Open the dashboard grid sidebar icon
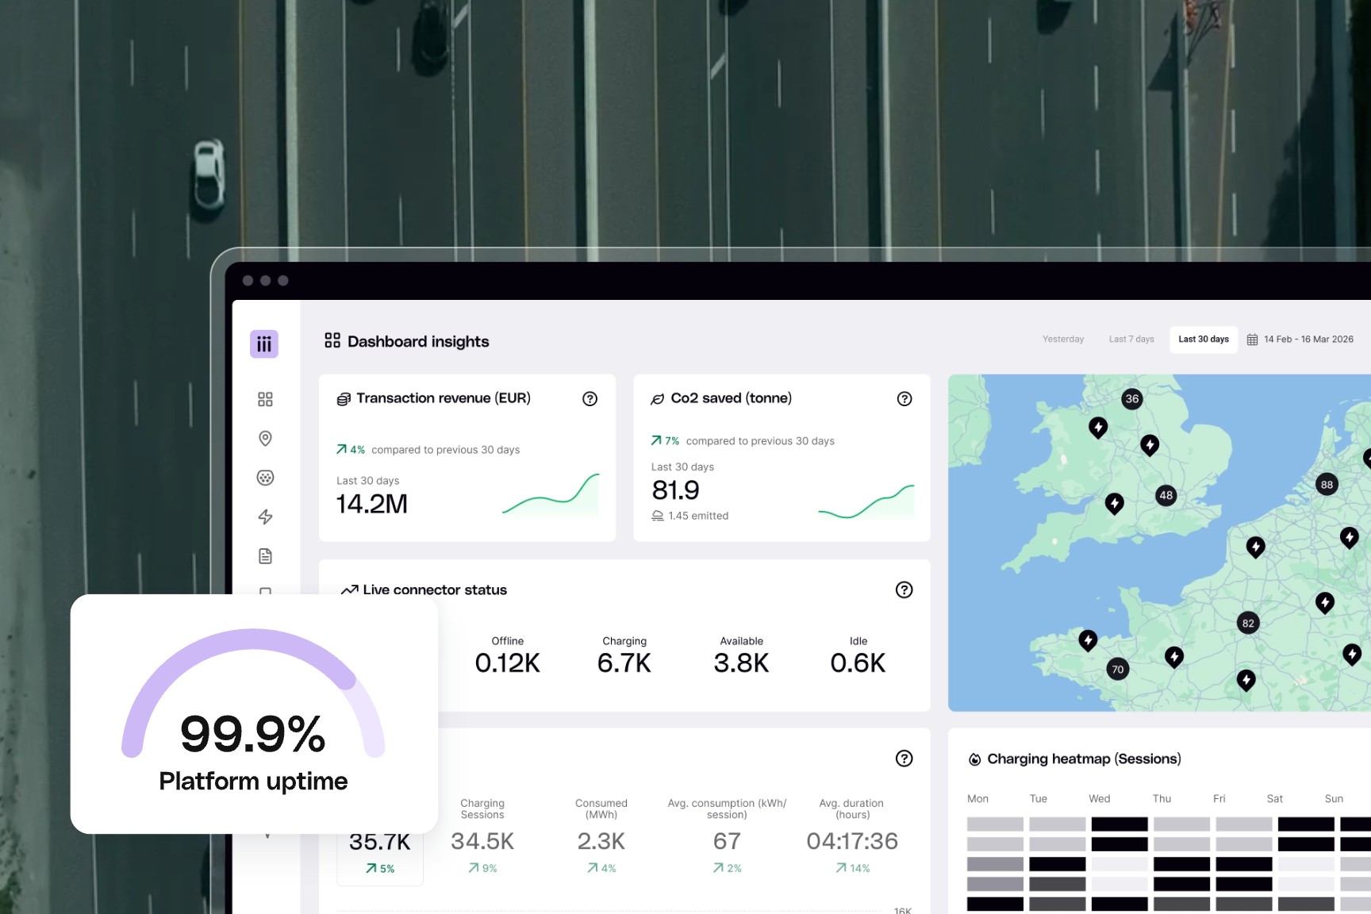This screenshot has width=1371, height=914. (265, 399)
